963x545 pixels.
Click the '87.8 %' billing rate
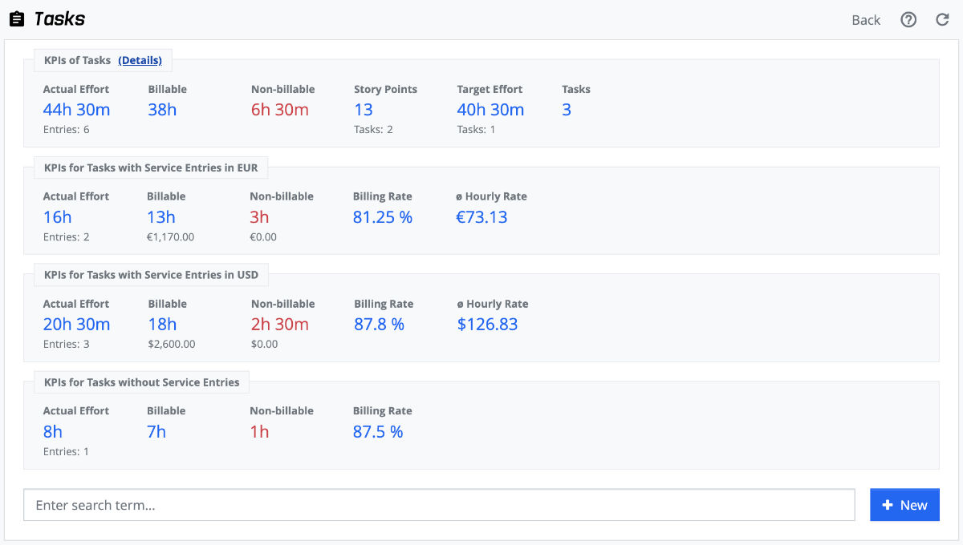[x=380, y=325]
